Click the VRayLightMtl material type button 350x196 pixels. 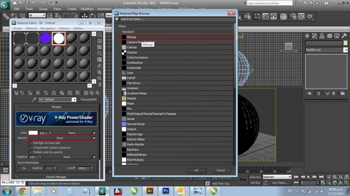tap(89, 100)
